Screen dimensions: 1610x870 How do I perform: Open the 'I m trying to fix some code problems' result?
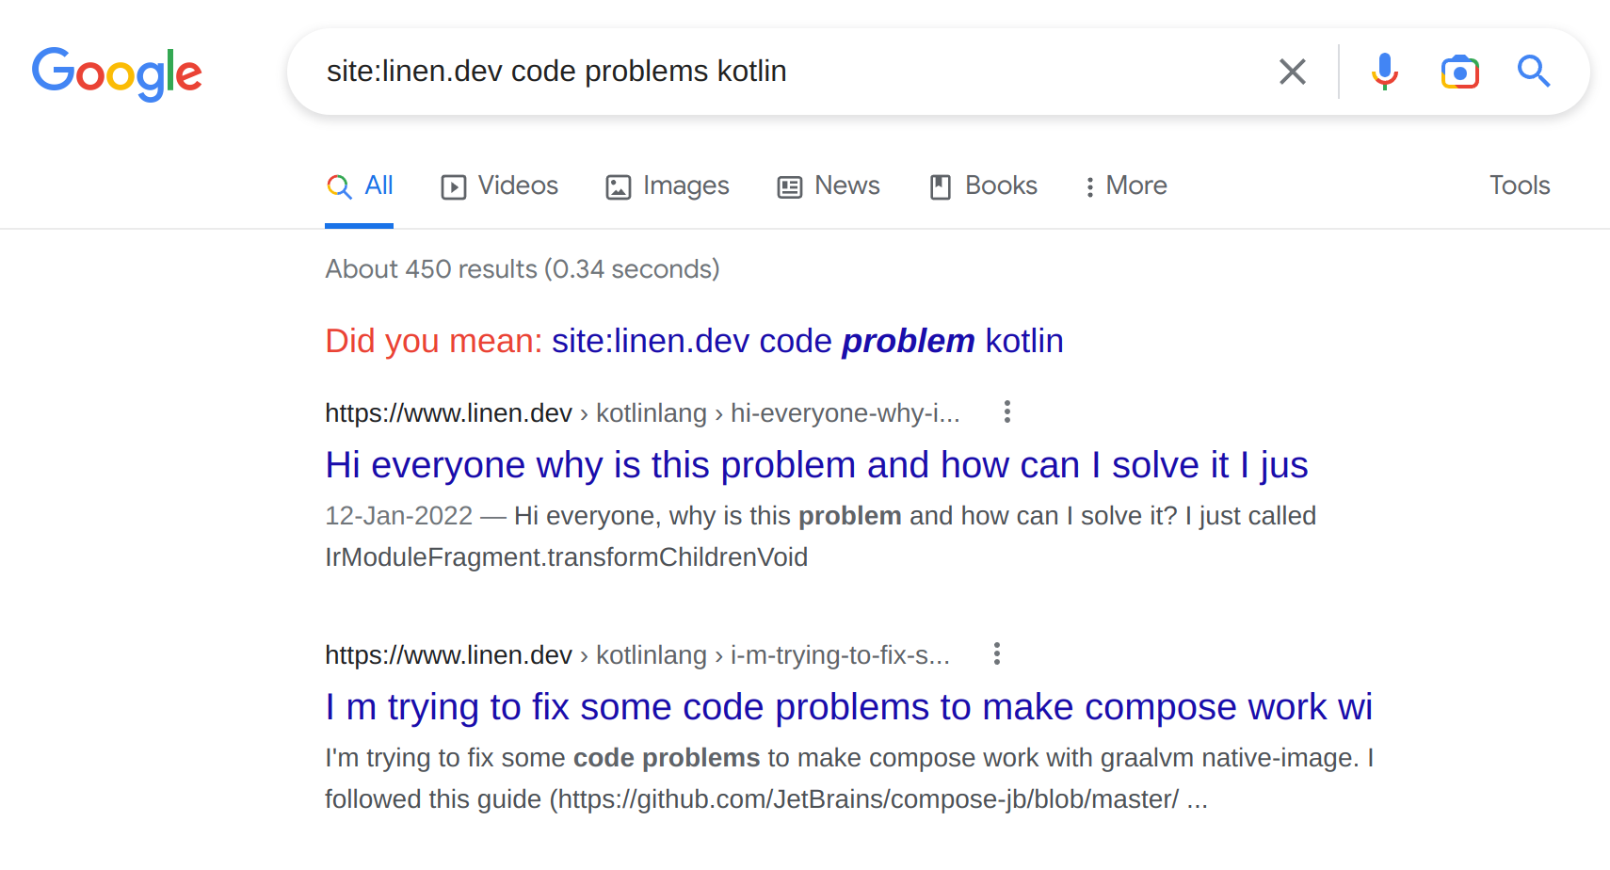coord(847,706)
